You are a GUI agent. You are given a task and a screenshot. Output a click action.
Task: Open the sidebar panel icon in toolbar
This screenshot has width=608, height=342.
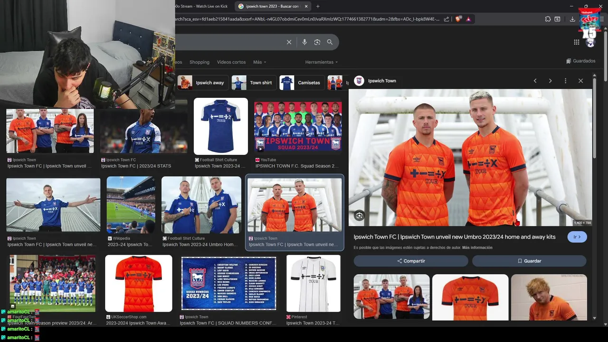coord(558,19)
